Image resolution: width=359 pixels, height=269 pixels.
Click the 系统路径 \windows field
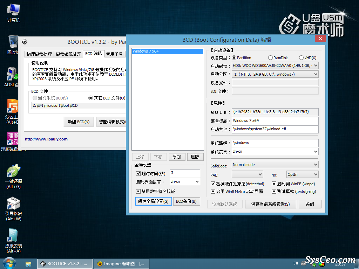click(275, 143)
